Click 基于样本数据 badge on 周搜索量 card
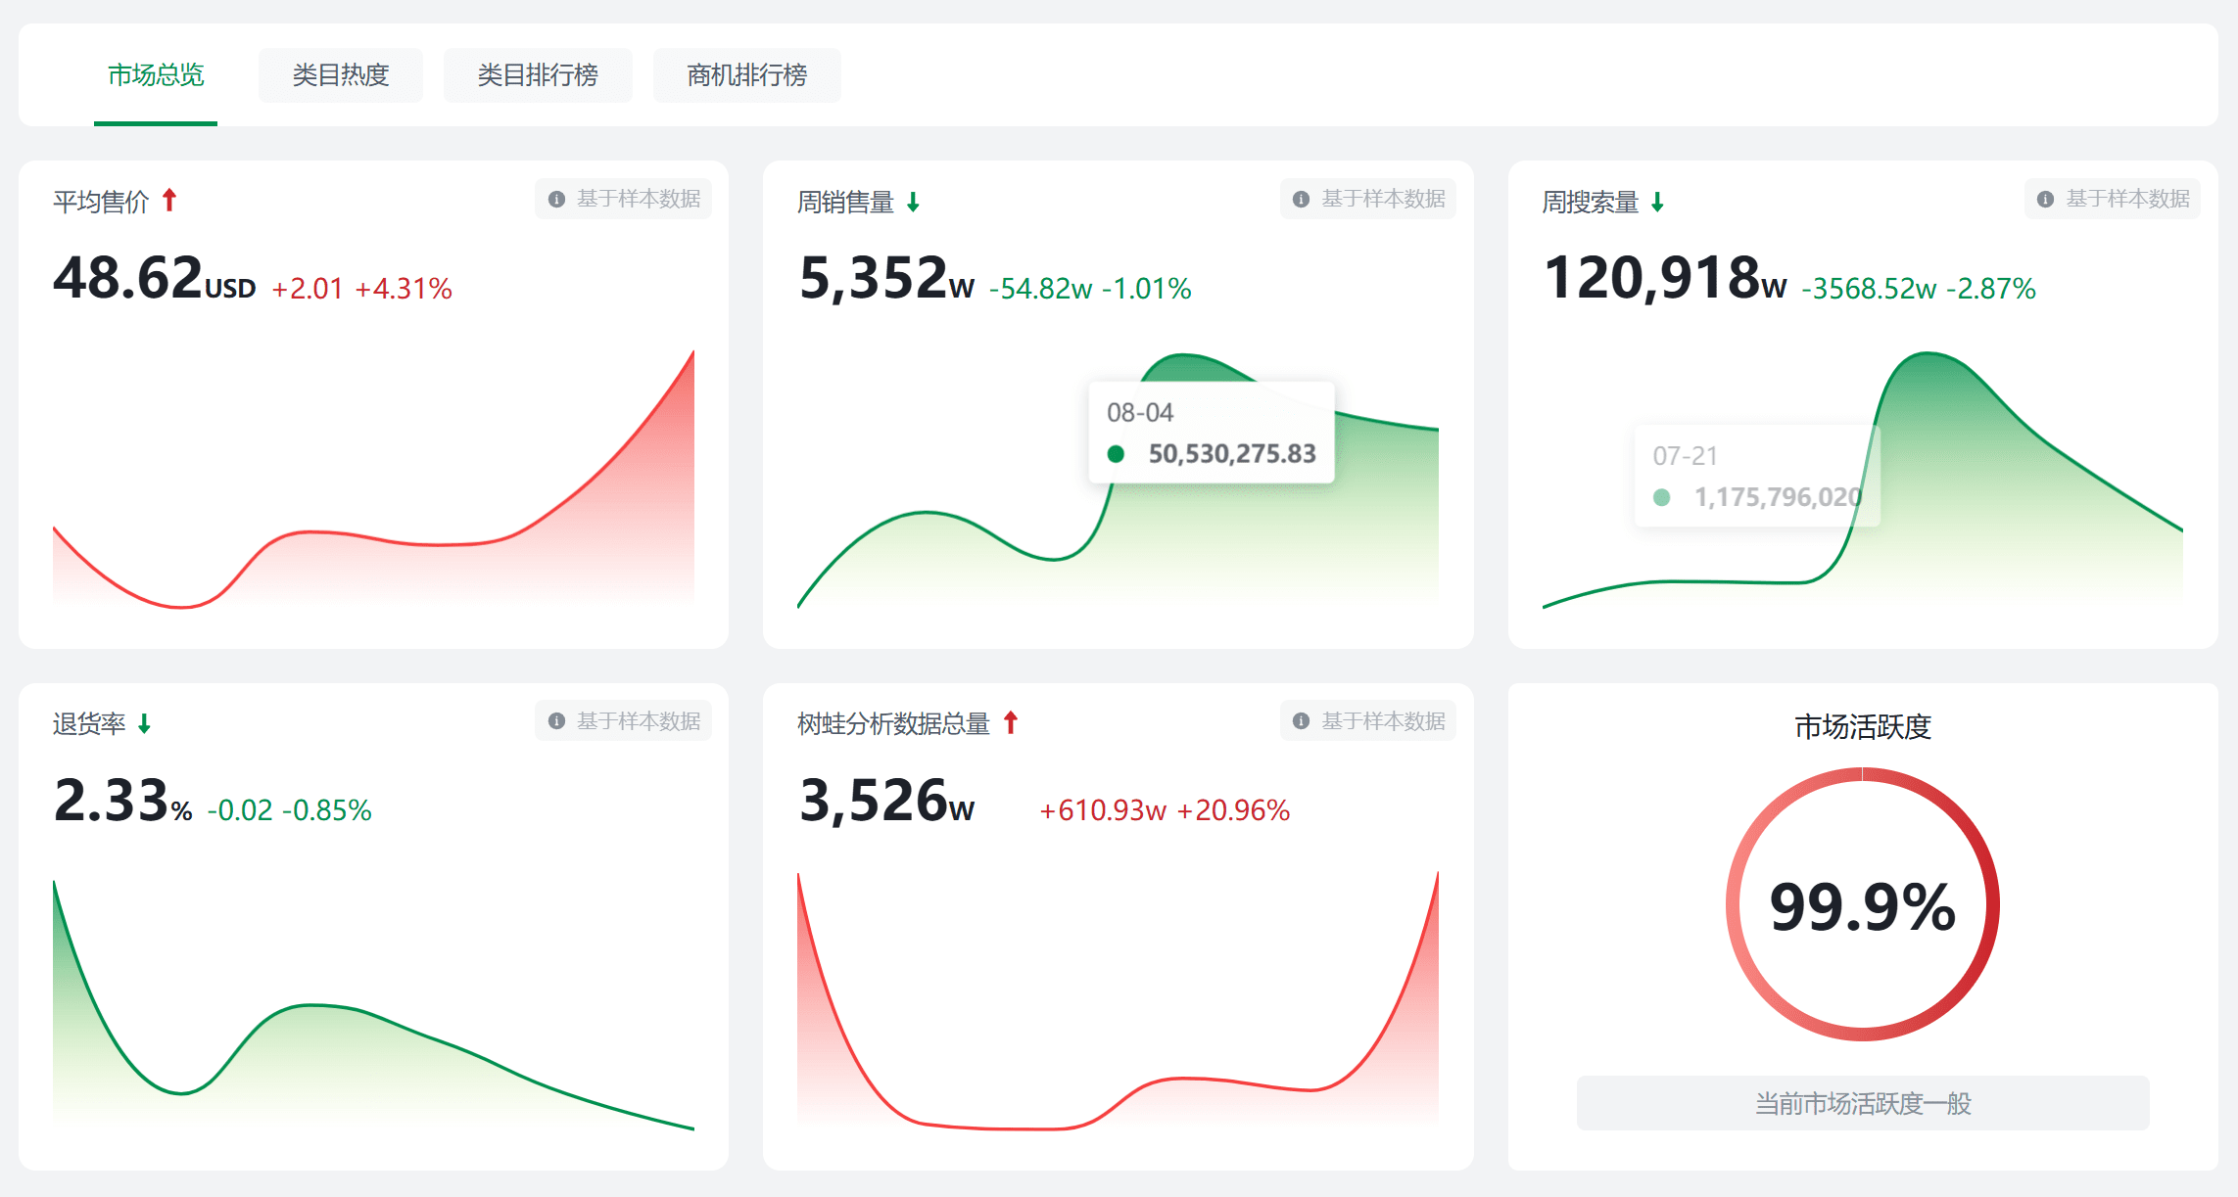The height and width of the screenshot is (1197, 2238). [x=2113, y=200]
